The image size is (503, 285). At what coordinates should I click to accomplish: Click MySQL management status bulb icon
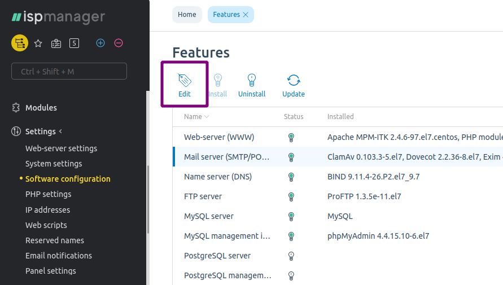[x=291, y=236]
